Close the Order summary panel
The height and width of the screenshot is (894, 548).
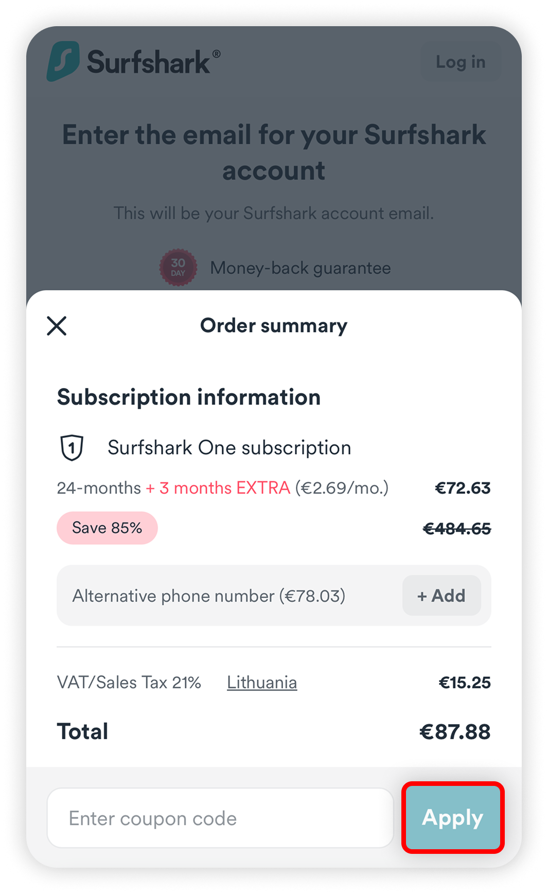pos(57,326)
